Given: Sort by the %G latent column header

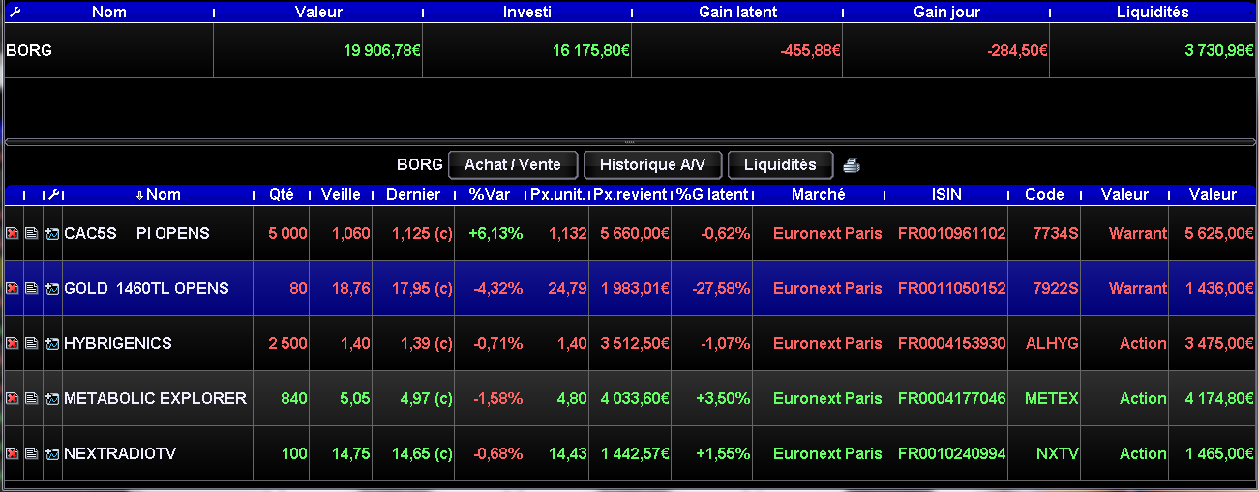Looking at the screenshot, I should click(712, 195).
